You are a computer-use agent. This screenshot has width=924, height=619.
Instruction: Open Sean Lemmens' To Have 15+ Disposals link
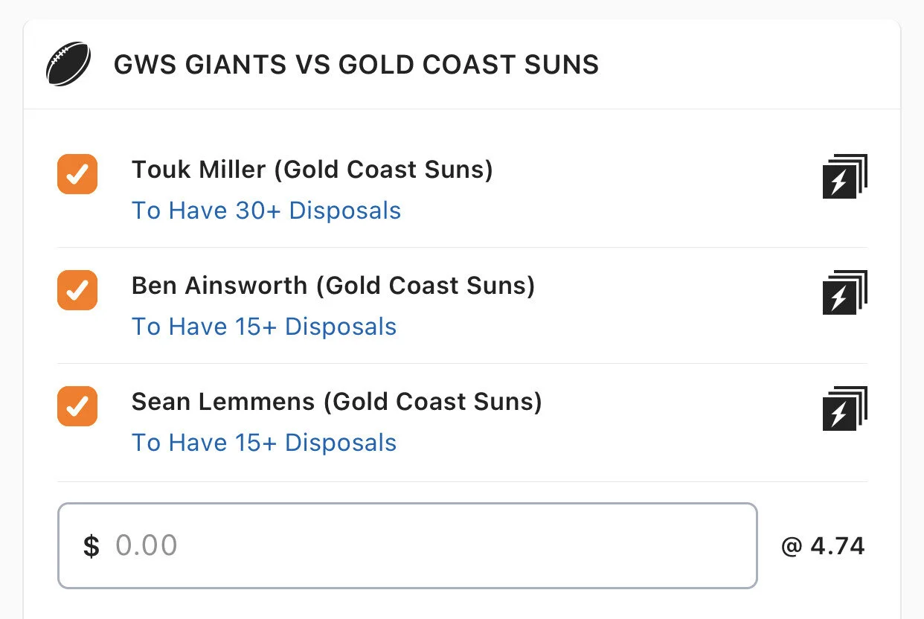(x=264, y=443)
